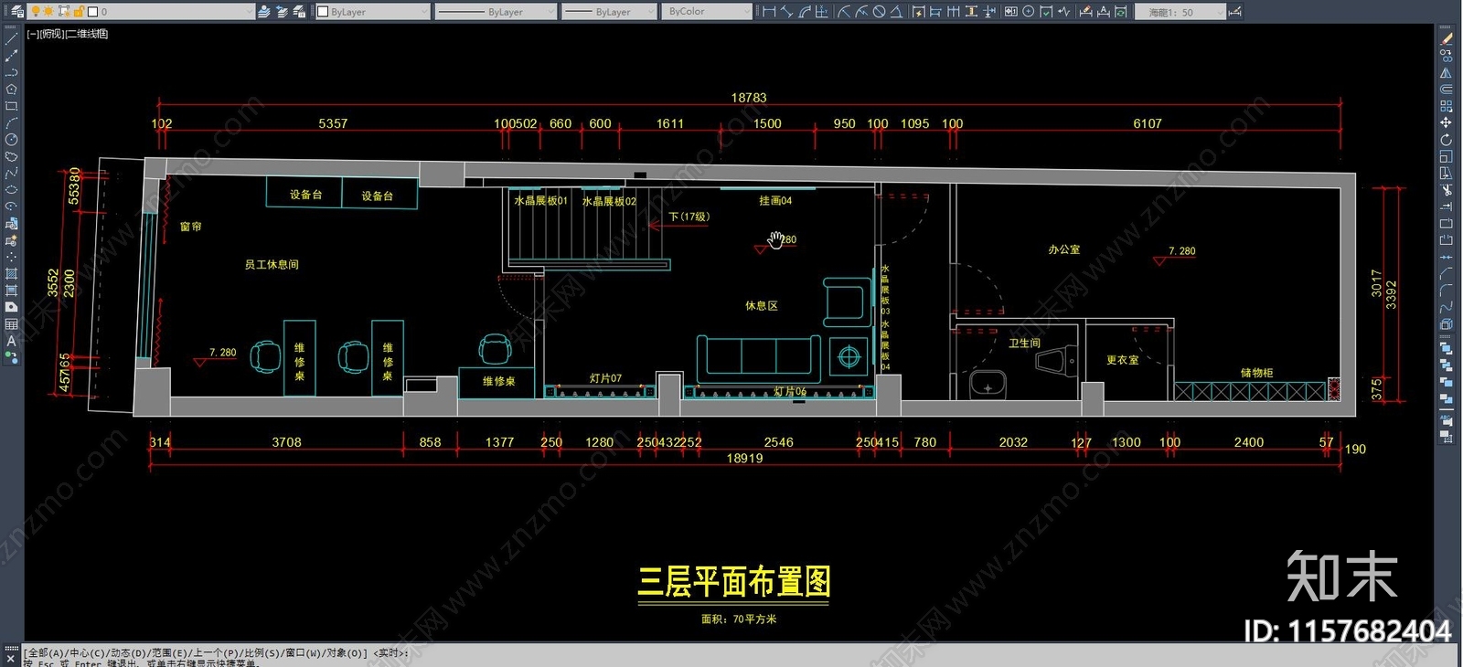Open the [-] viewport controls menu
Screen dimensions: 1463x667
(32, 34)
